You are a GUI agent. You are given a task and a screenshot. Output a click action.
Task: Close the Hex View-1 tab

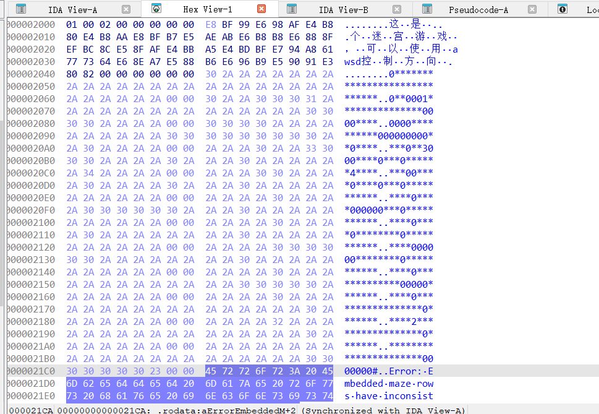click(261, 9)
